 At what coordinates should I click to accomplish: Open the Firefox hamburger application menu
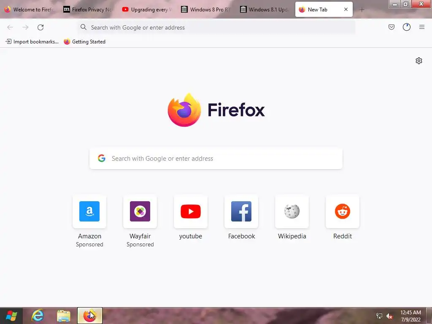[421, 27]
